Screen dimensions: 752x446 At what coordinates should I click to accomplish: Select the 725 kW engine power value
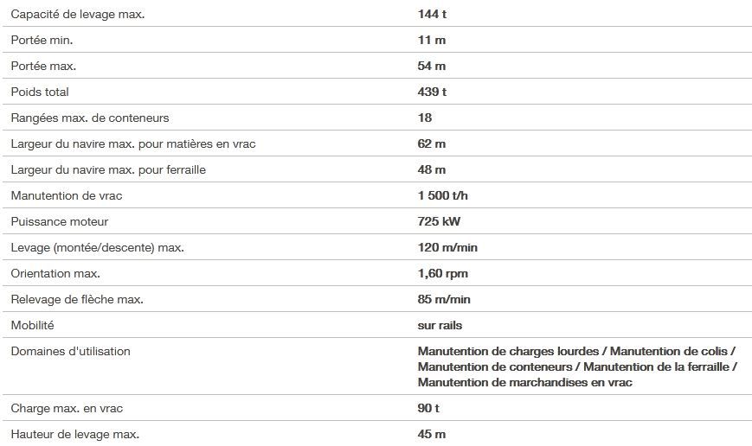click(x=439, y=222)
